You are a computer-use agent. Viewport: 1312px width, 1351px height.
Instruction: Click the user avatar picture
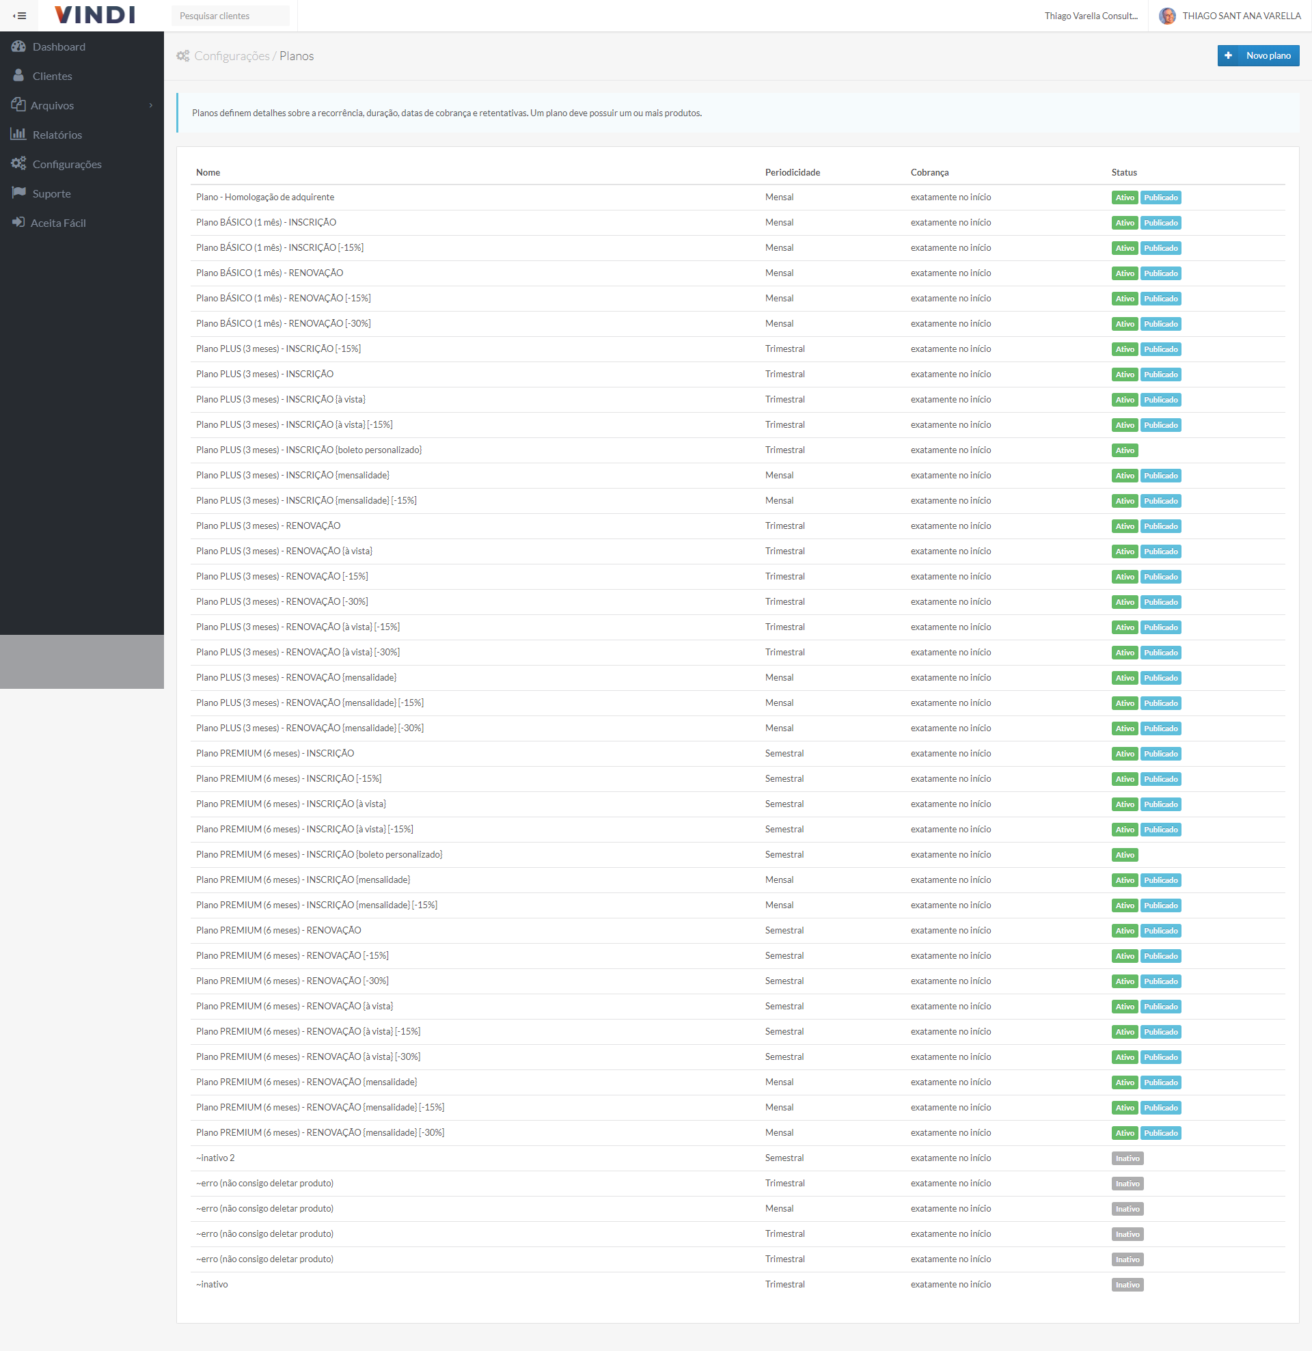pos(1166,16)
